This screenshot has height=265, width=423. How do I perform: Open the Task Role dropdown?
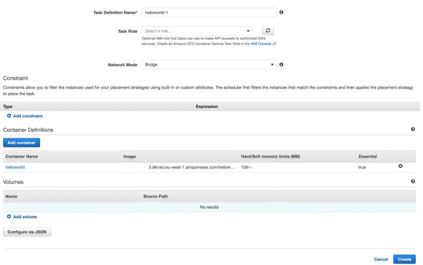tap(197, 31)
